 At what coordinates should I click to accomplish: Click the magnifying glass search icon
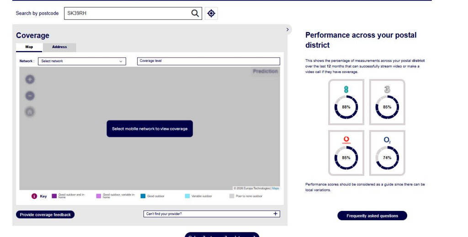(195, 13)
